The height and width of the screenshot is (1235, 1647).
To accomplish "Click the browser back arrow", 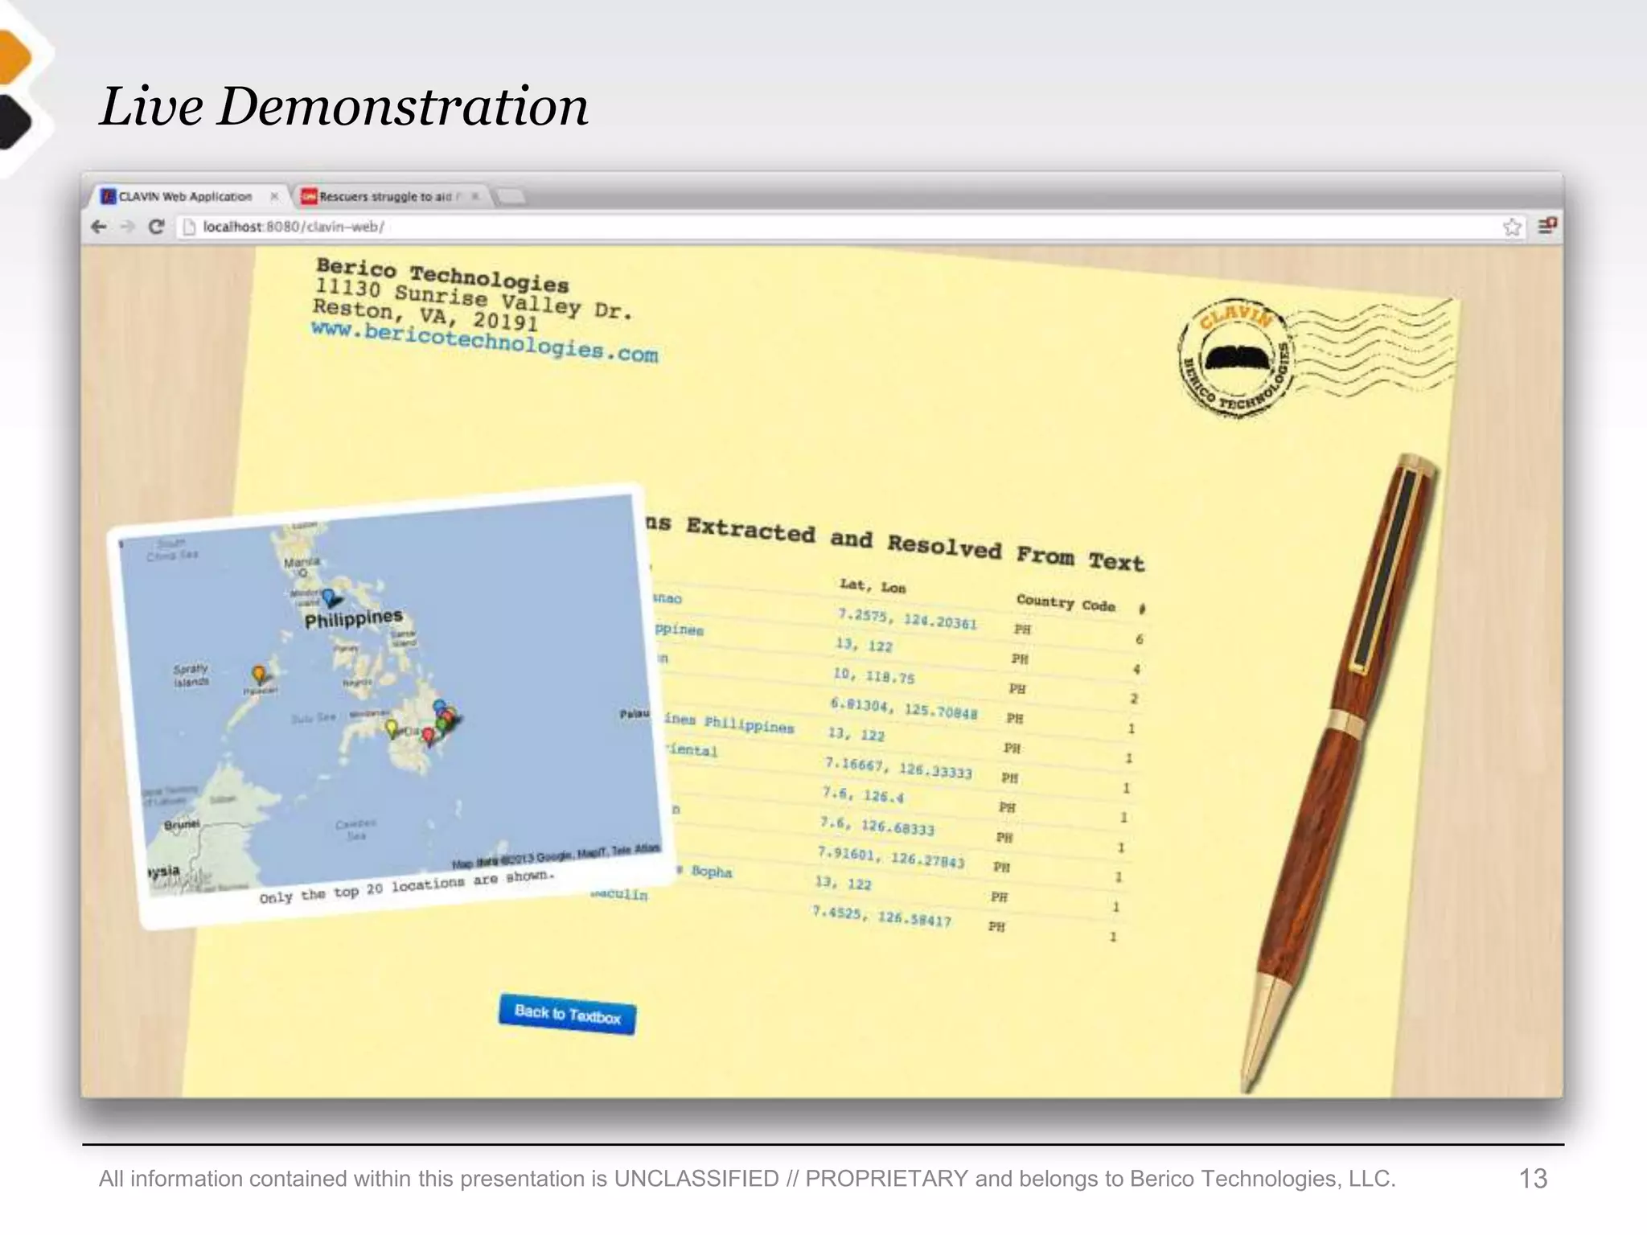I will (x=99, y=227).
